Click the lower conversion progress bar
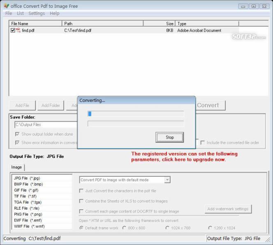Viewport: 273px width, 245px height. (x=136, y=124)
